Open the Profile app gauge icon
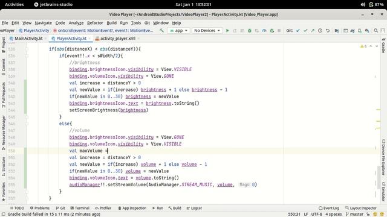This screenshot has height=217, width=387. (264, 31)
